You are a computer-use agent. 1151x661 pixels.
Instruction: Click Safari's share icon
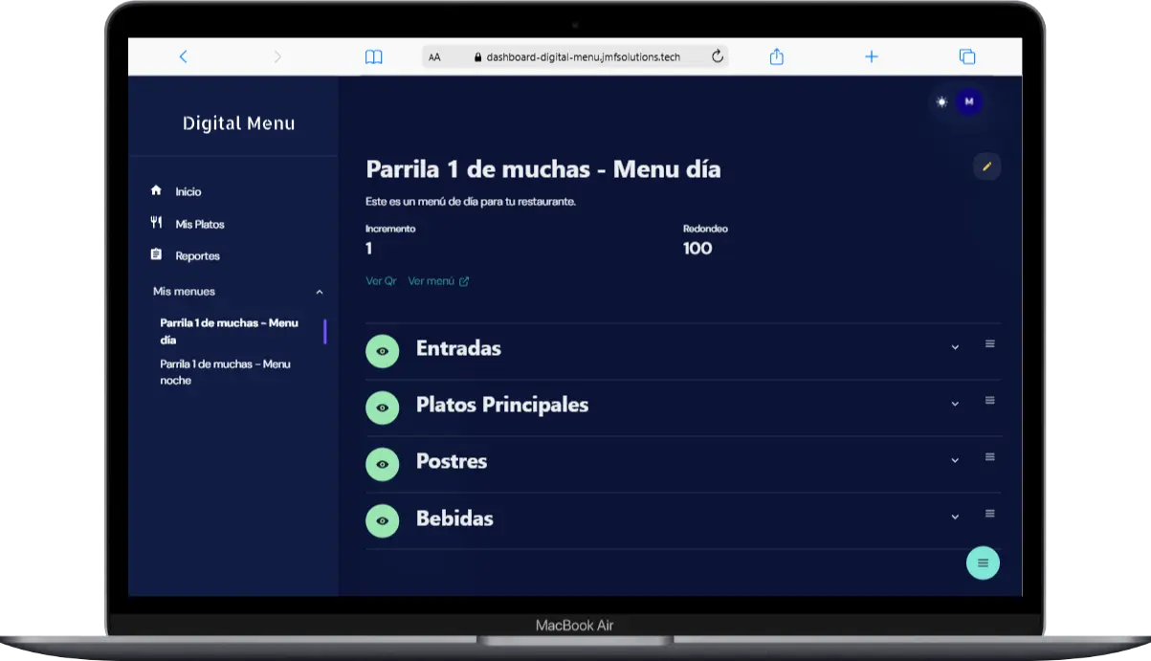click(x=776, y=57)
